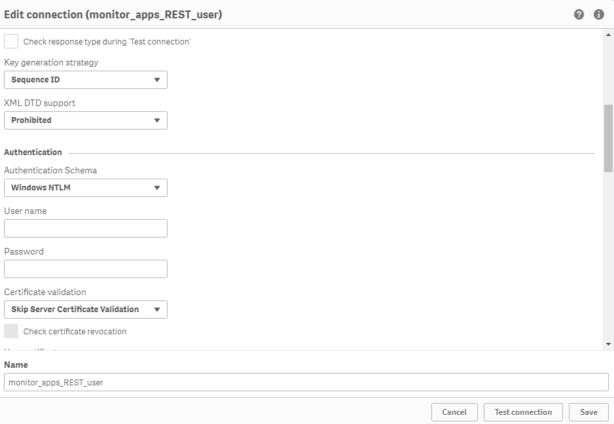Click the scrollbar down arrow
This screenshot has width=614, height=424.
click(608, 344)
